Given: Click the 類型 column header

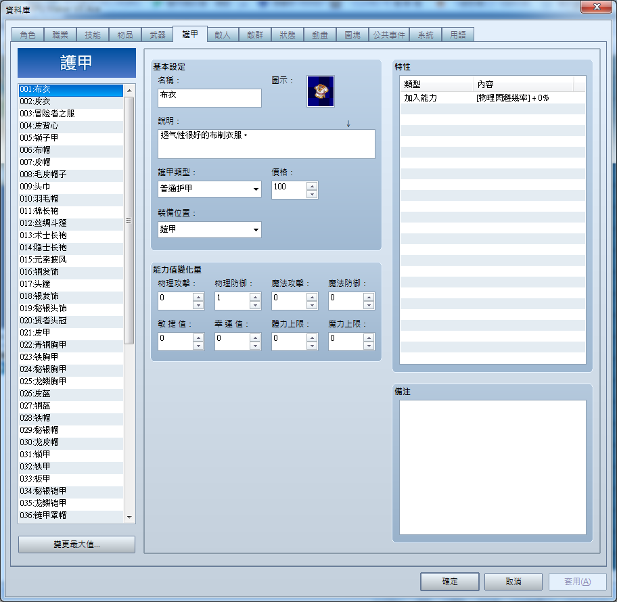Looking at the screenshot, I should tap(436, 84).
